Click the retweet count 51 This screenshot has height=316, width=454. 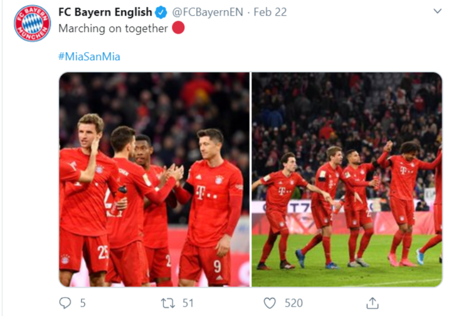pyautogui.click(x=188, y=303)
